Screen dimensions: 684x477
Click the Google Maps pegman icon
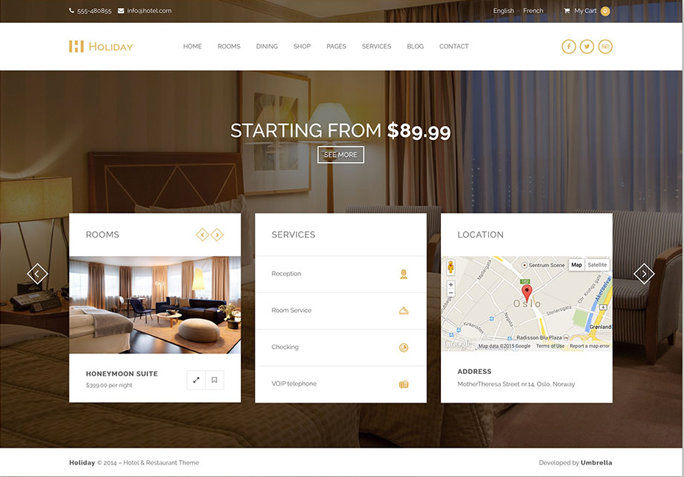coord(451,266)
